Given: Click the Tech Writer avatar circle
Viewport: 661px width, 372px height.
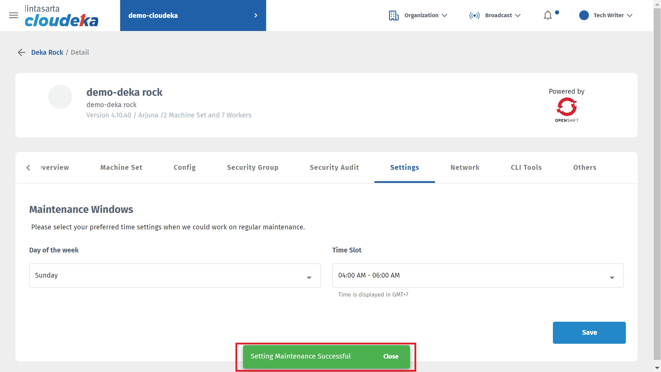Looking at the screenshot, I should 584,15.
